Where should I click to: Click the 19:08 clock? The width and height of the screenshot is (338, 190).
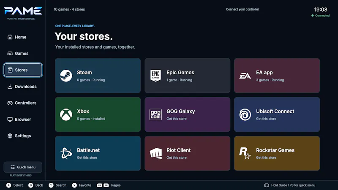[x=321, y=9]
